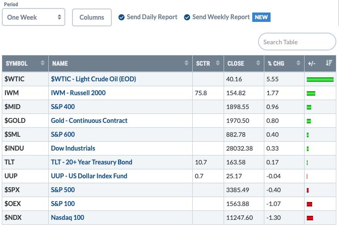Click the Columns button
339x227 pixels.
(x=92, y=17)
